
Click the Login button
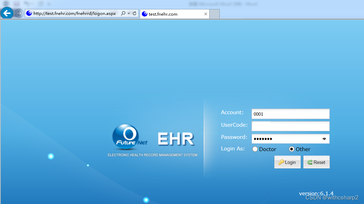(x=287, y=162)
